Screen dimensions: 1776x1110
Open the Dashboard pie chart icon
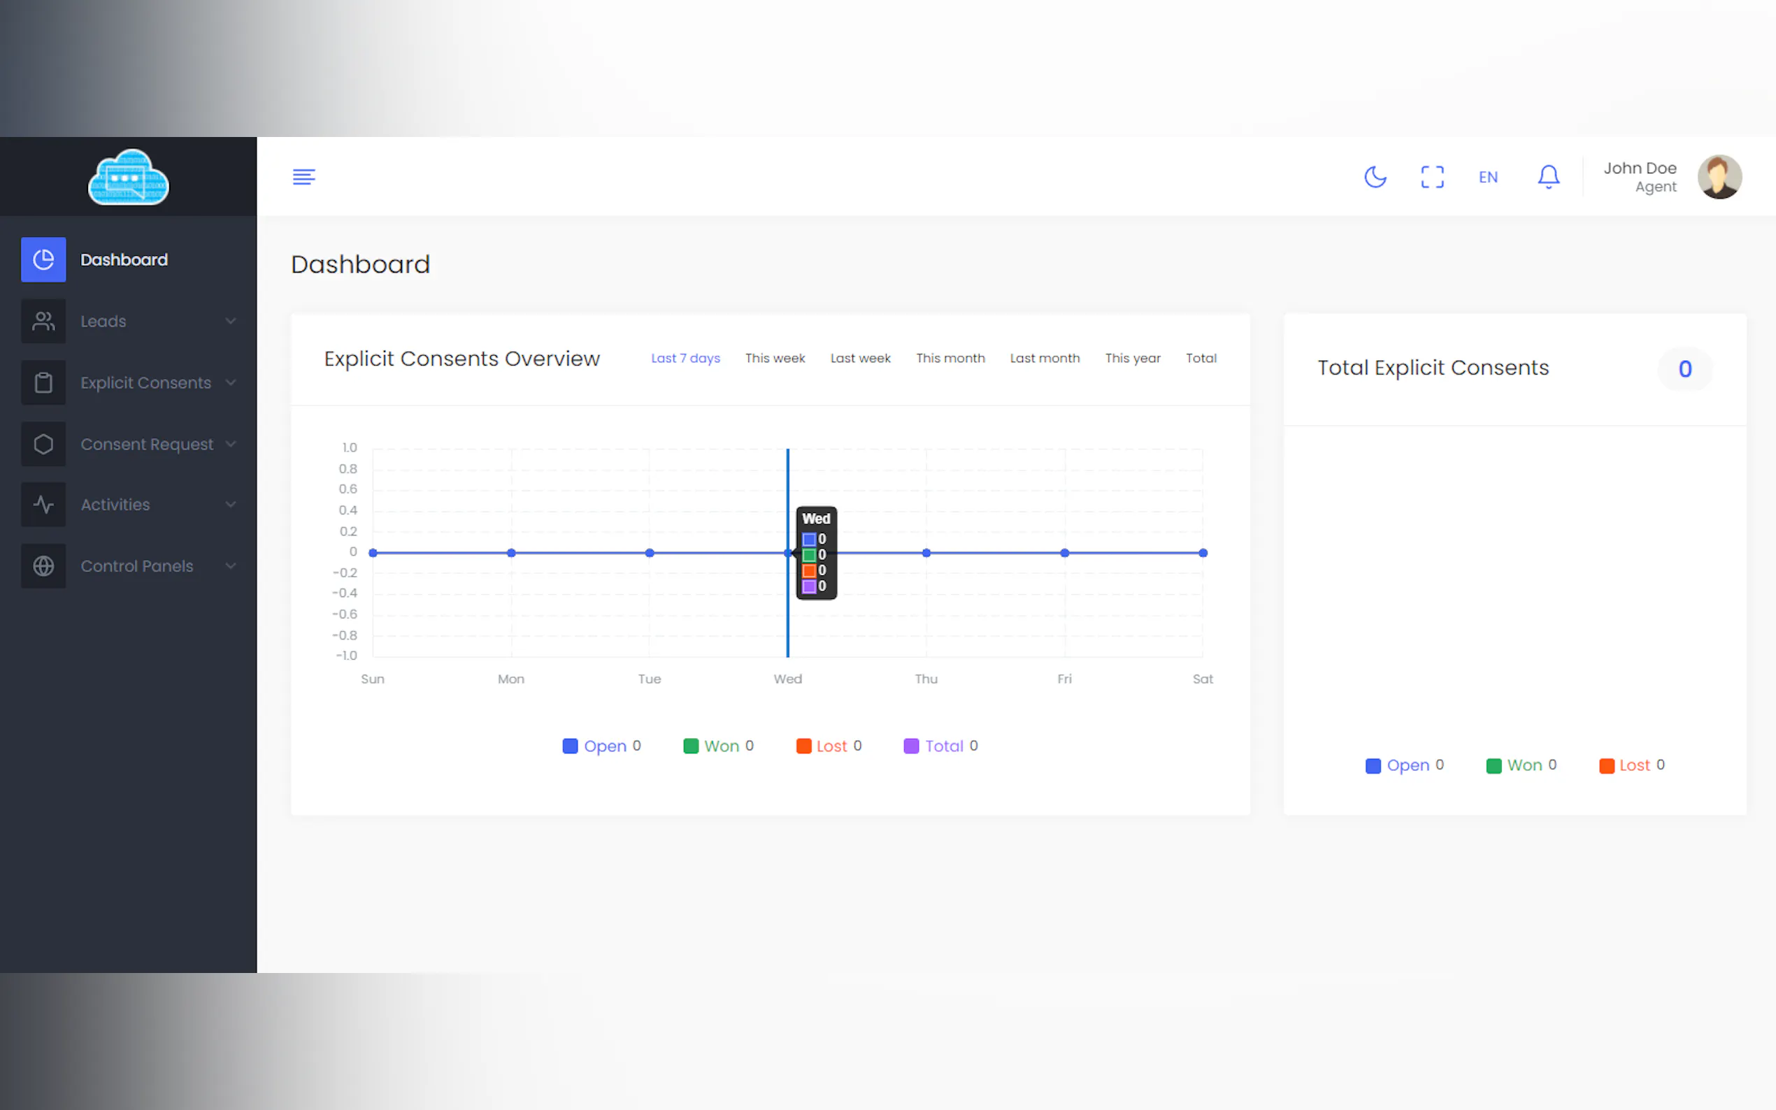click(x=43, y=260)
